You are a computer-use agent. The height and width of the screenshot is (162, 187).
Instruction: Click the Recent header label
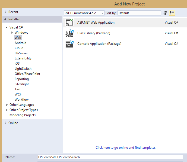pos(13,12)
